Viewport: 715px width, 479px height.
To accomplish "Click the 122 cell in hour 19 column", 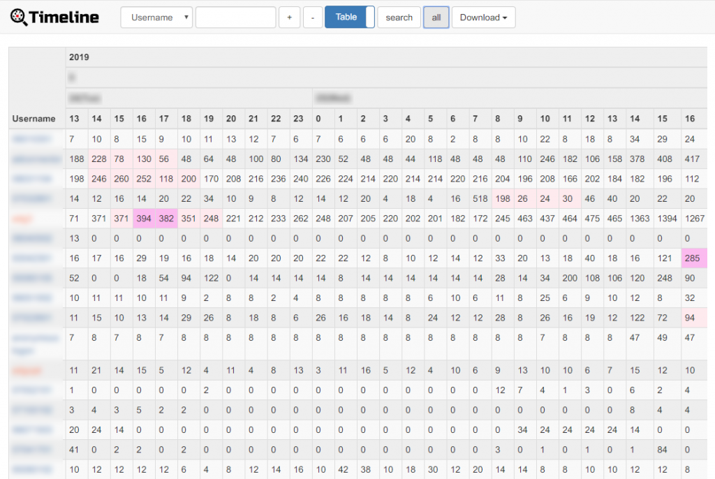I will click(x=211, y=279).
